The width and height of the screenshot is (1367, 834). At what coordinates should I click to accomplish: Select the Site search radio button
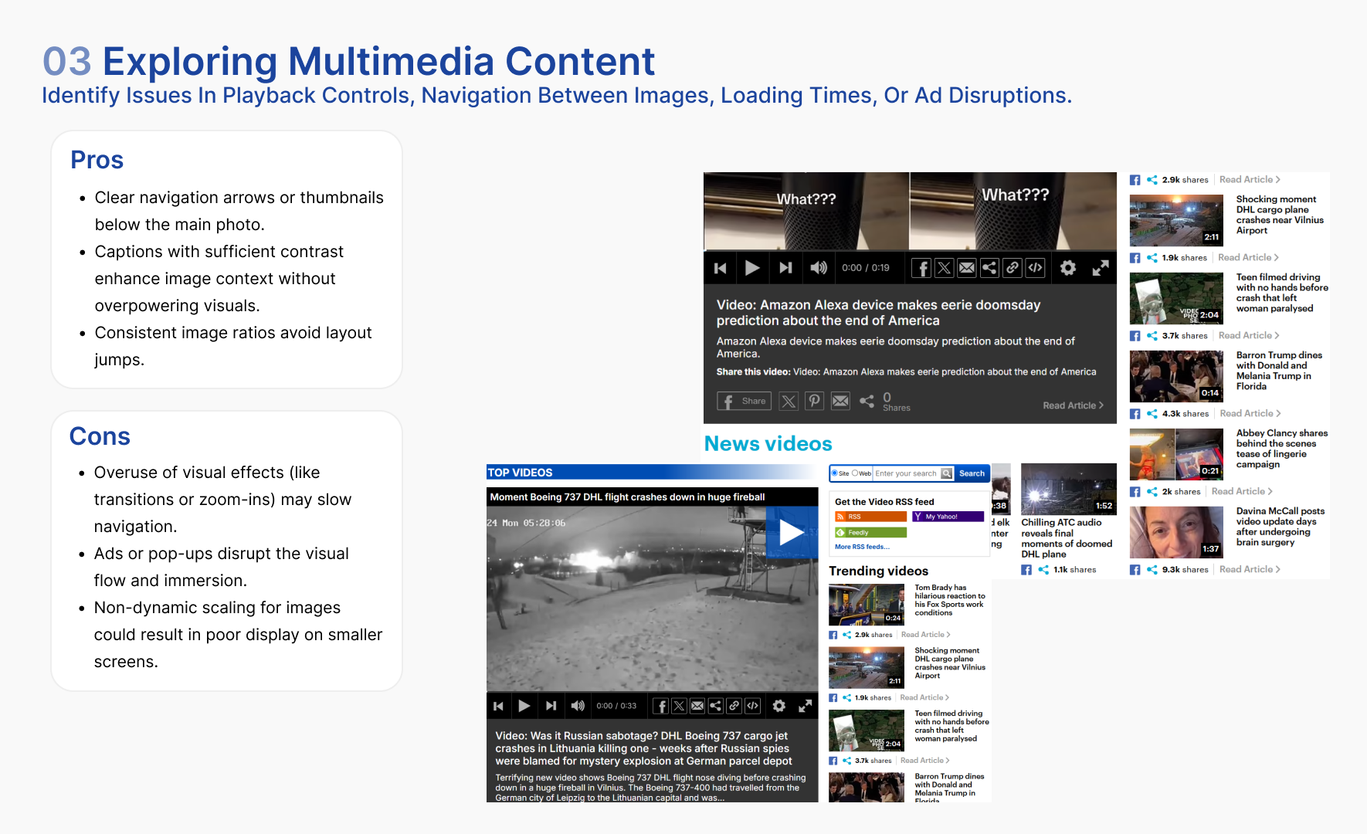(x=834, y=473)
